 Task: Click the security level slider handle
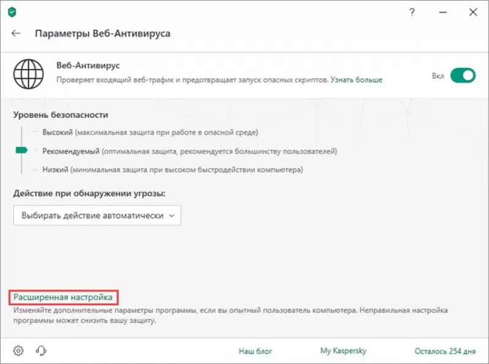pos(21,150)
